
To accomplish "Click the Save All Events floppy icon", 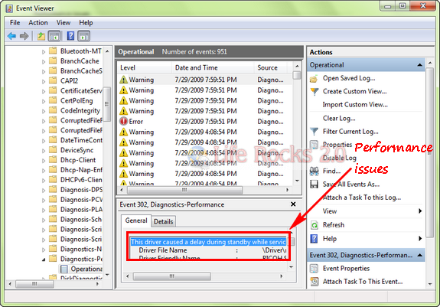I will [x=315, y=185].
